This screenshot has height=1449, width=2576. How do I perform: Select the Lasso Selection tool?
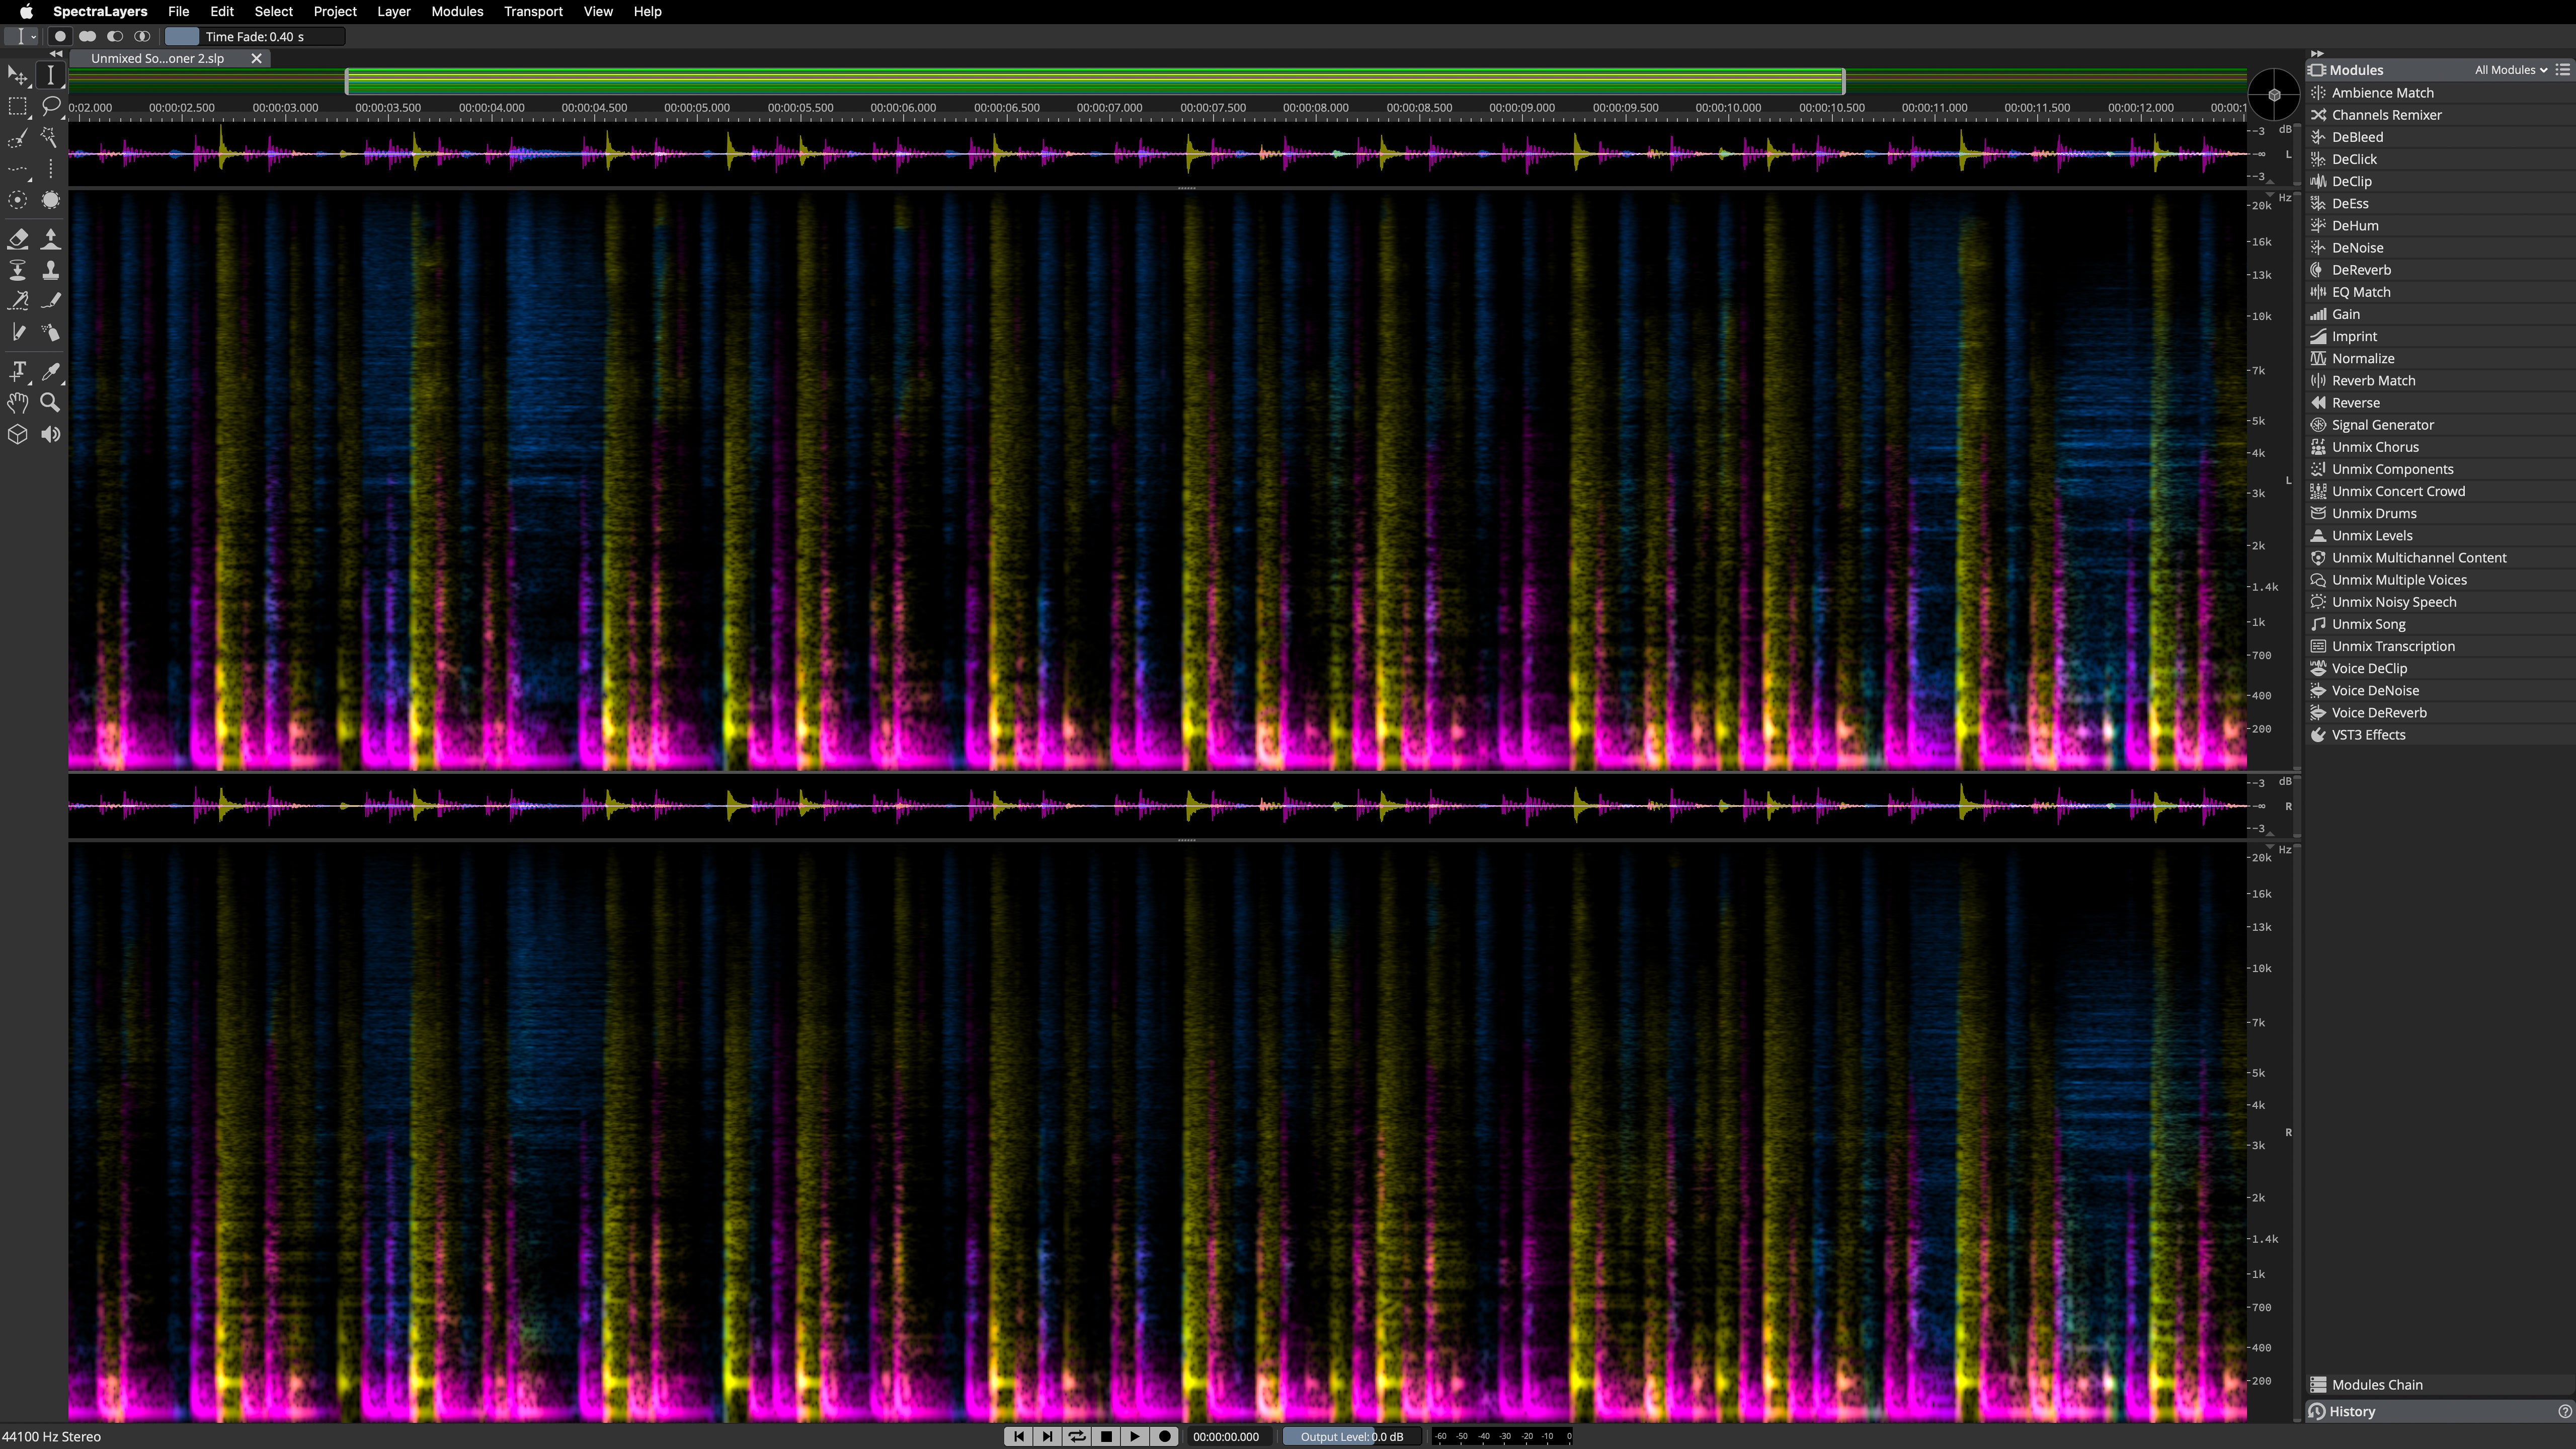pos(50,106)
